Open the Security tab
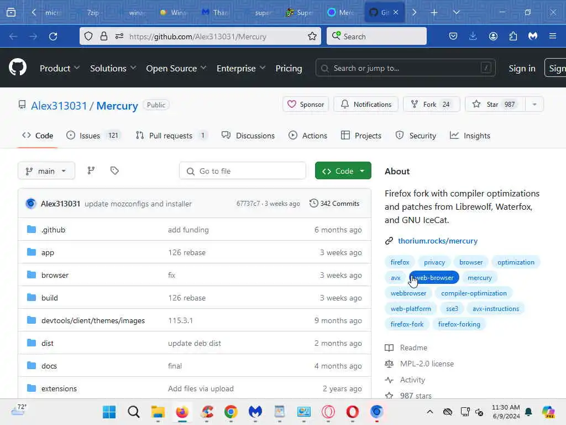The image size is (566, 425). pos(416,136)
